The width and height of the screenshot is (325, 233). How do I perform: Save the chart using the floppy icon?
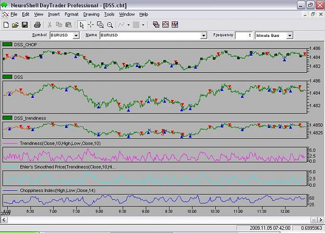click(24, 25)
